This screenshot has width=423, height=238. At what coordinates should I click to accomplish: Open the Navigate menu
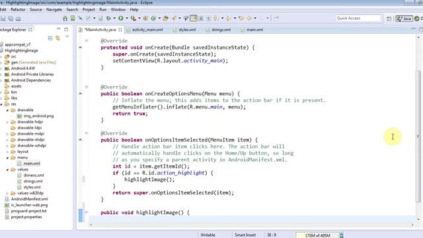click(x=54, y=9)
